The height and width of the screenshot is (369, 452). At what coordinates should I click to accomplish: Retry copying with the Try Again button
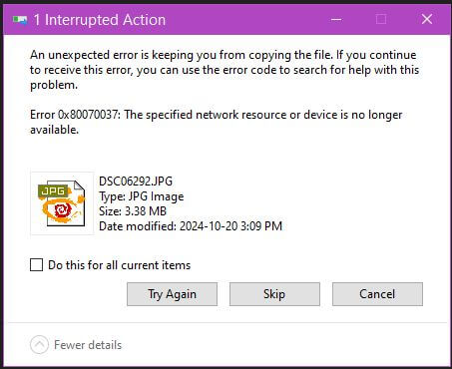pyautogui.click(x=172, y=294)
